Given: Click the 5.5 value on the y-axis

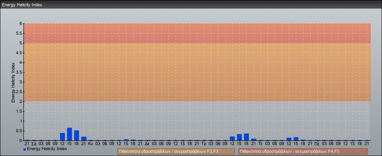Looking at the screenshot, I should (19, 33).
